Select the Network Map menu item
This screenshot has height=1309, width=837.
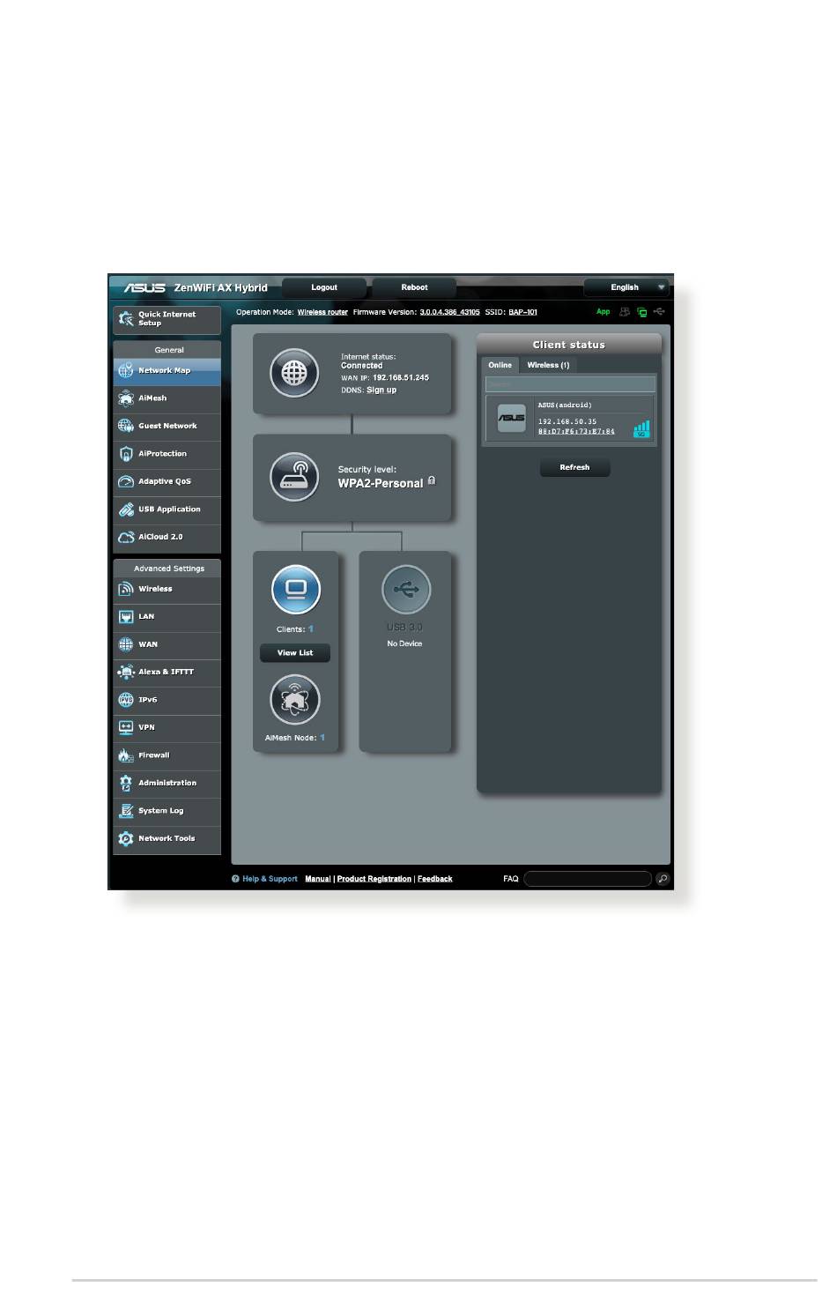point(167,371)
